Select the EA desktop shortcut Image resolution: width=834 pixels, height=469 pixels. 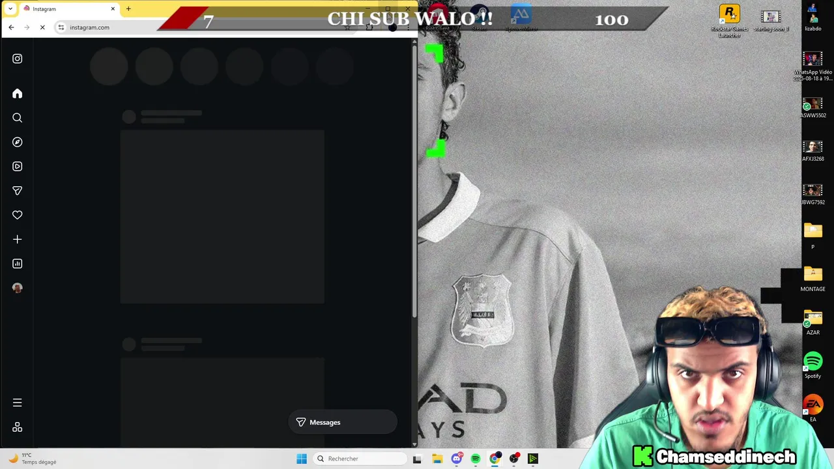tap(812, 409)
